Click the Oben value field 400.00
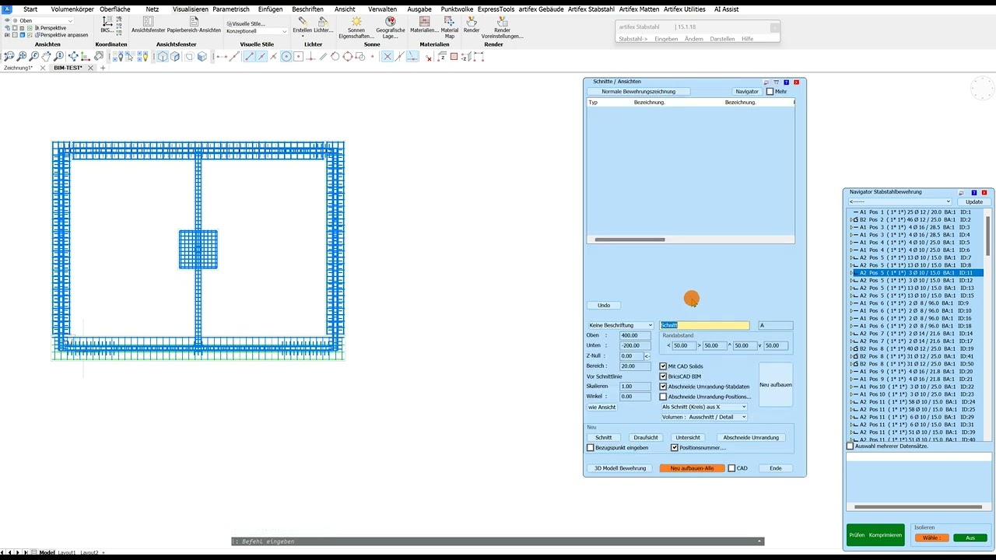This screenshot has width=996, height=560. tap(635, 335)
